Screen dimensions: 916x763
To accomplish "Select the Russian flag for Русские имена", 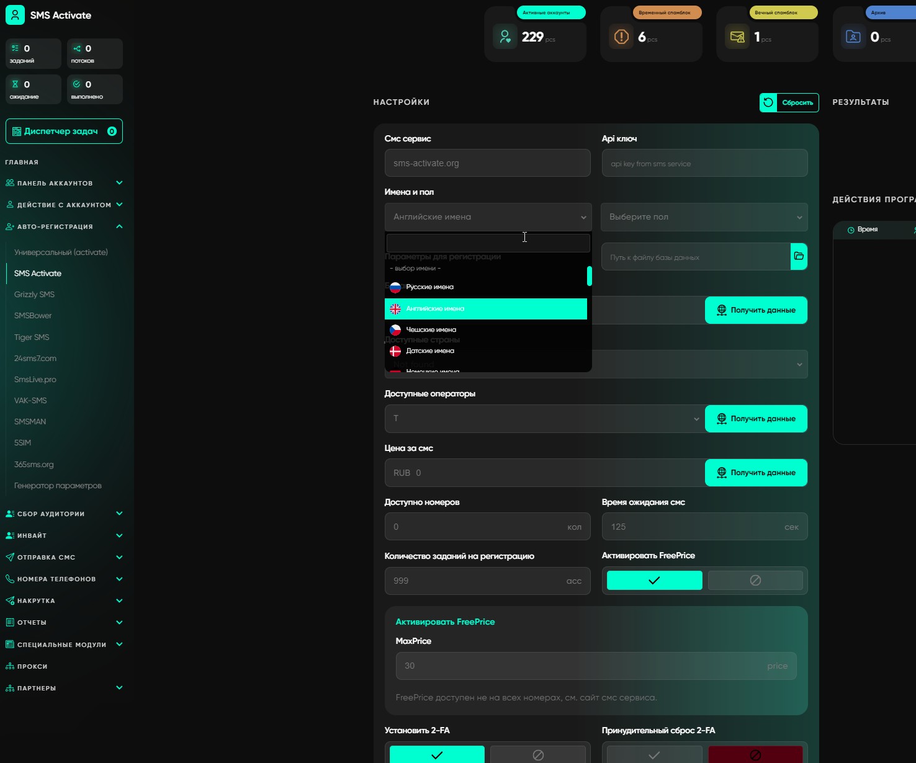I will [x=395, y=287].
